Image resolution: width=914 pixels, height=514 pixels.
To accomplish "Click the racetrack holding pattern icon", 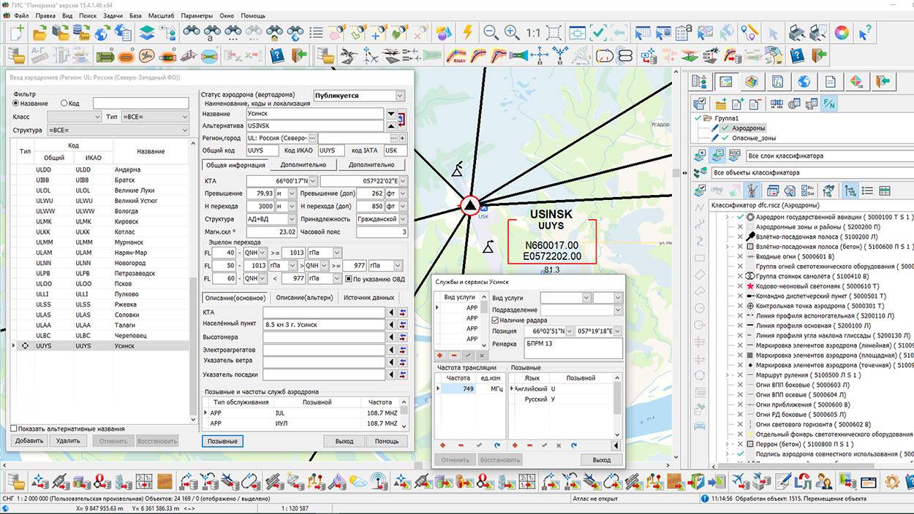I will [604, 55].
